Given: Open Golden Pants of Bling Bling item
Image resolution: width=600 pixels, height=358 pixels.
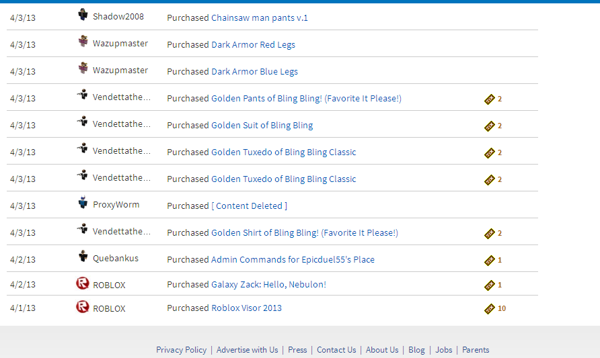Looking at the screenshot, I should click(x=306, y=98).
